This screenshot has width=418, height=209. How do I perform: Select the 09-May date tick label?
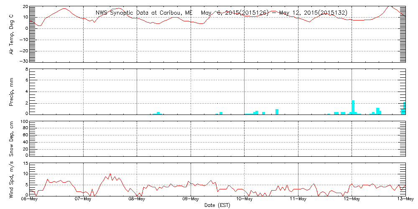click(191, 199)
